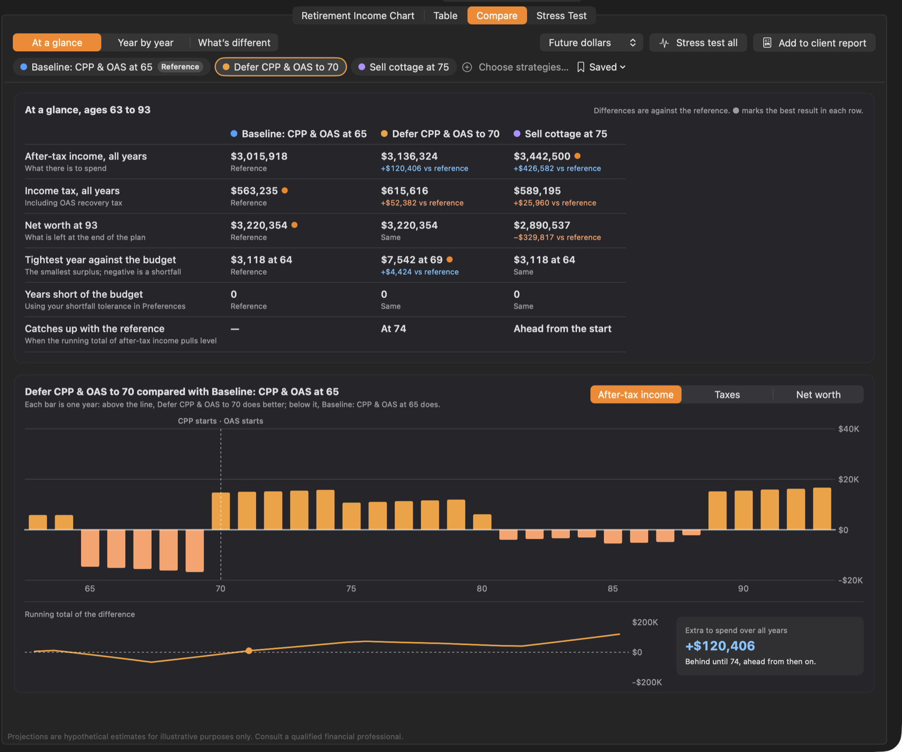Switch the chart to Net worth
902x752 pixels.
(x=818, y=394)
